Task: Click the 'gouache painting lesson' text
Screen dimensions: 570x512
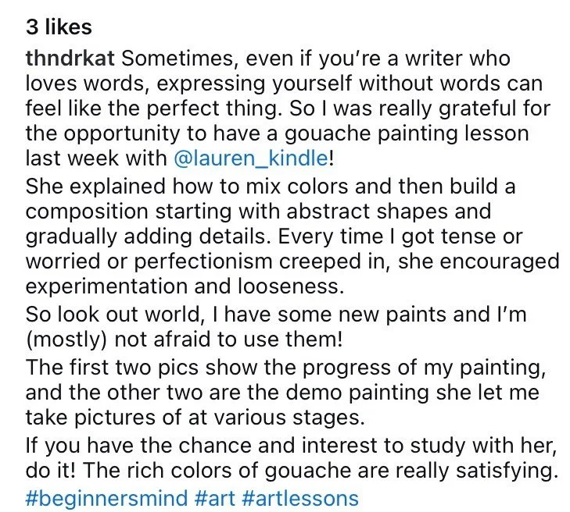Action: click(407, 134)
